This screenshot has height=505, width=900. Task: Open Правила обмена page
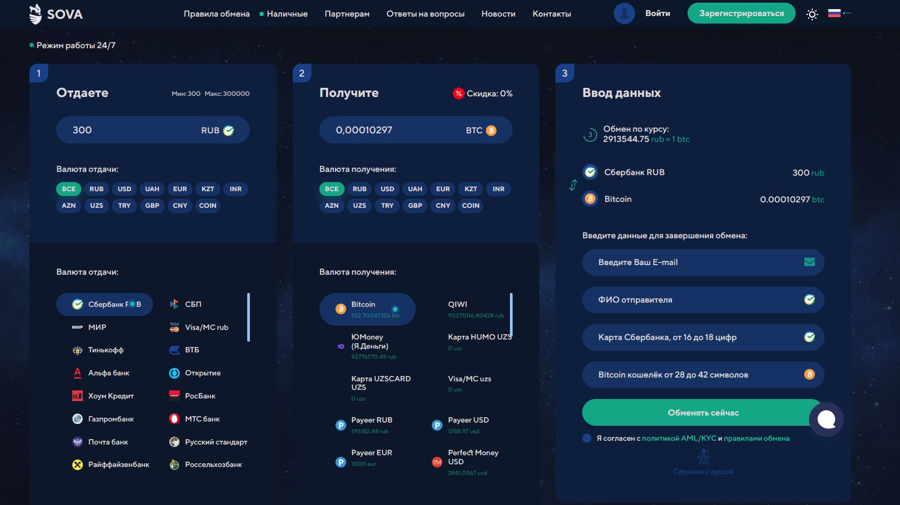[217, 14]
